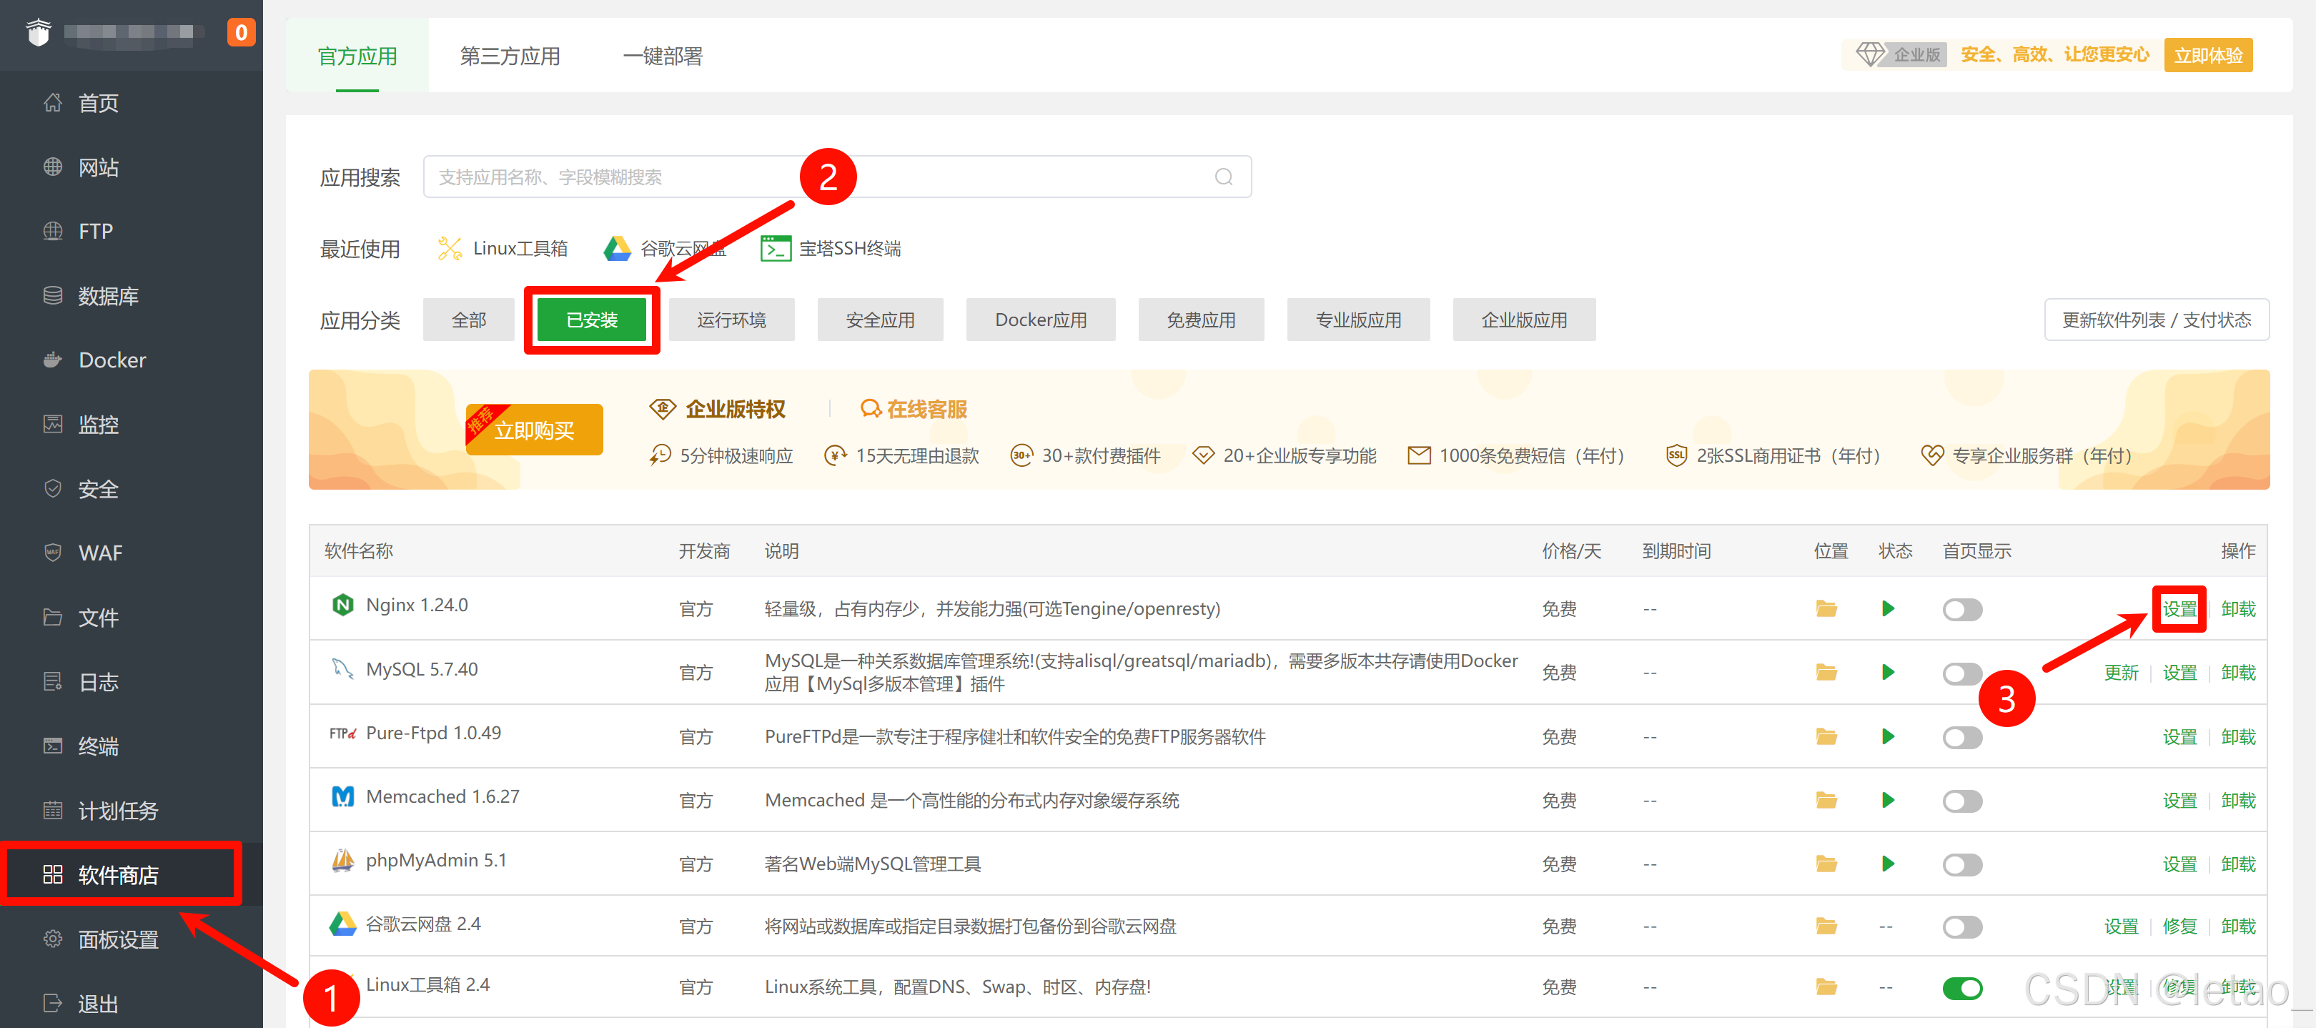2316x1028 pixels.
Task: Open phpMyAdmin folder location icon
Action: pyautogui.click(x=1825, y=864)
